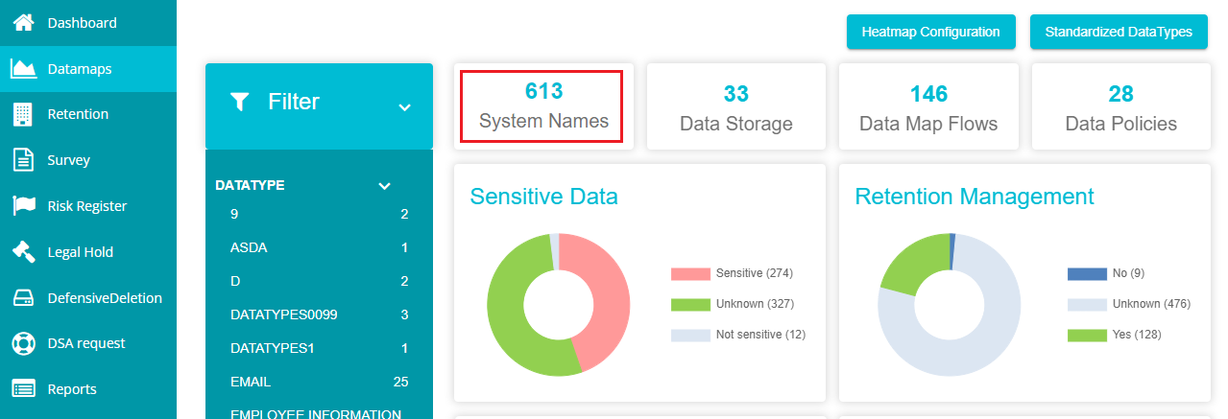The height and width of the screenshot is (419, 1228).
Task: Select the Datamaps chart icon
Action: 23,68
